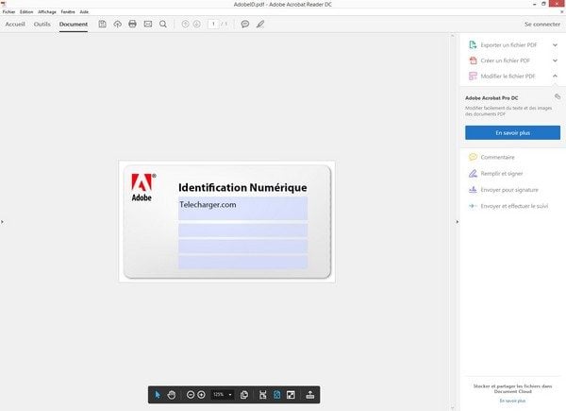Open the 125% zoom level dropdown

(x=230, y=395)
